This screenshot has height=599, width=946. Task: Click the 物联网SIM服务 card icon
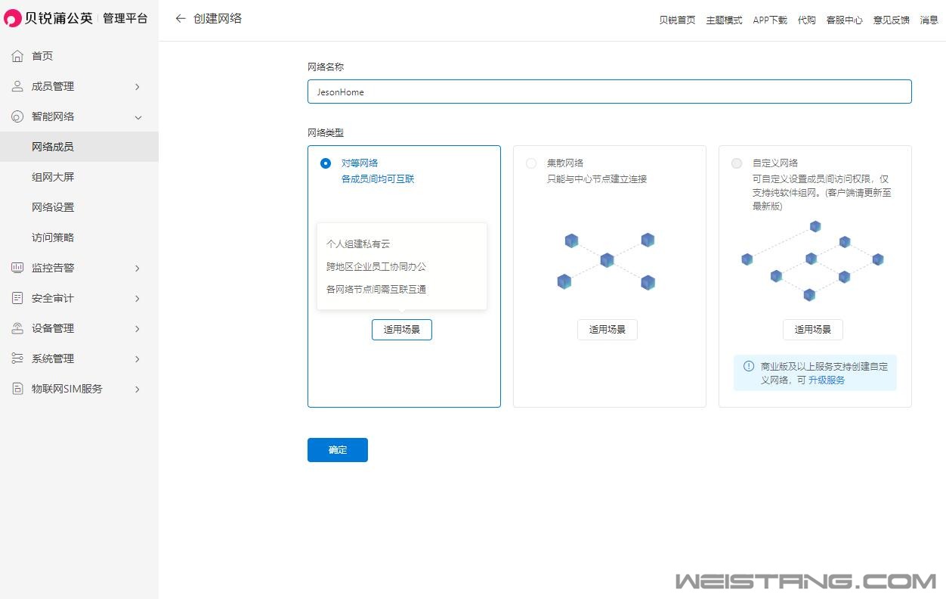17,389
